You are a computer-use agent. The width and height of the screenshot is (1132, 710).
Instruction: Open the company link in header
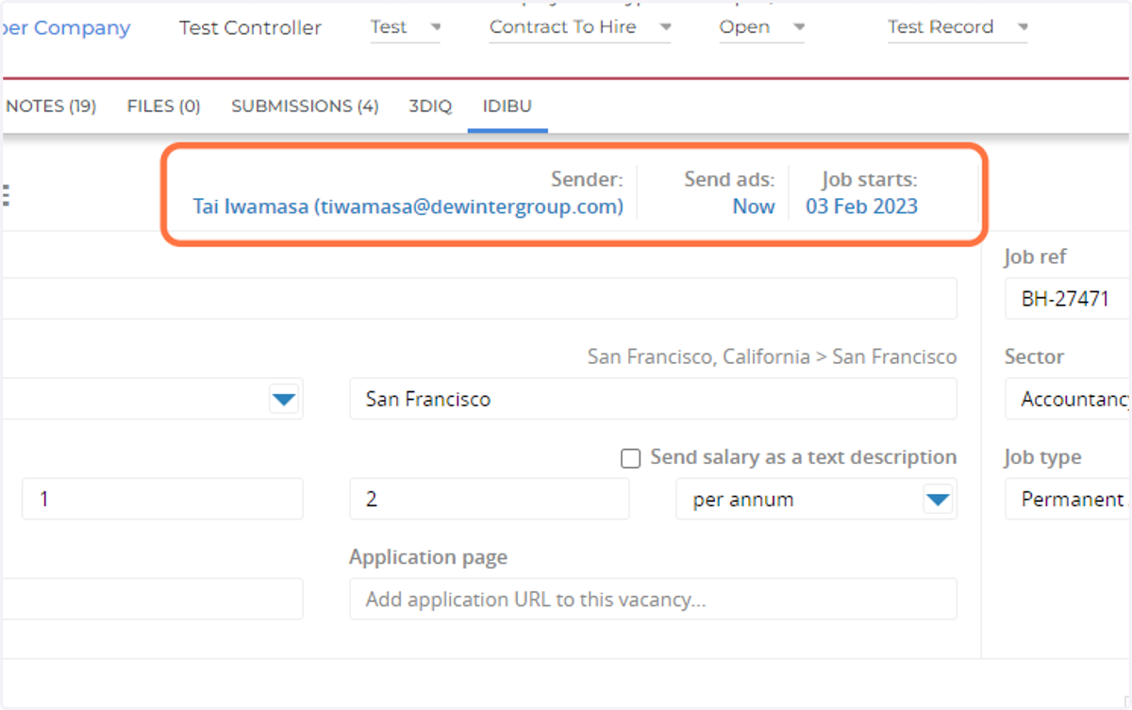click(66, 28)
